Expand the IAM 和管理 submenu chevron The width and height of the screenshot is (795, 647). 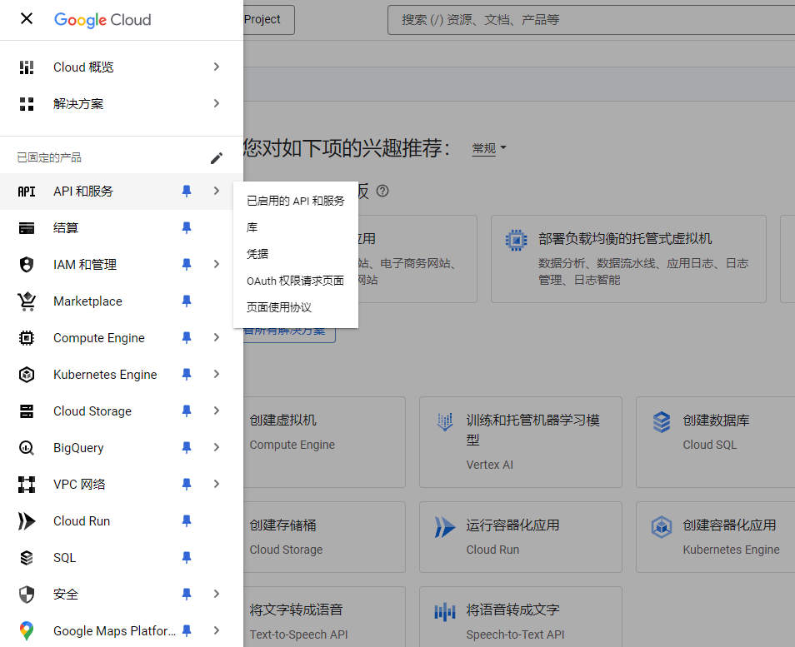(217, 264)
